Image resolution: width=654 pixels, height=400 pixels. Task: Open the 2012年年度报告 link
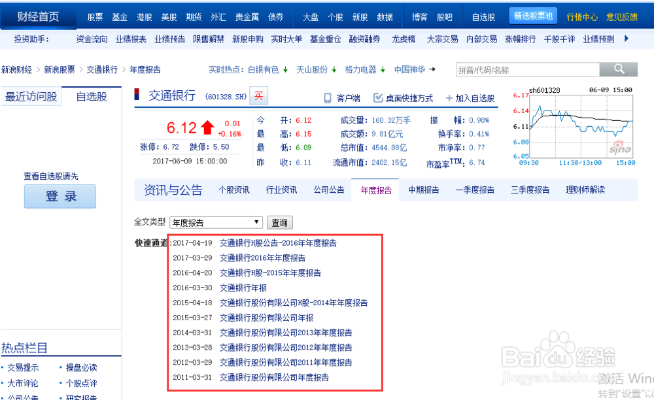pyautogui.click(x=286, y=348)
